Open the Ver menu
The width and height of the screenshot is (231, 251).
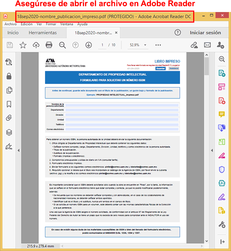[39, 24]
